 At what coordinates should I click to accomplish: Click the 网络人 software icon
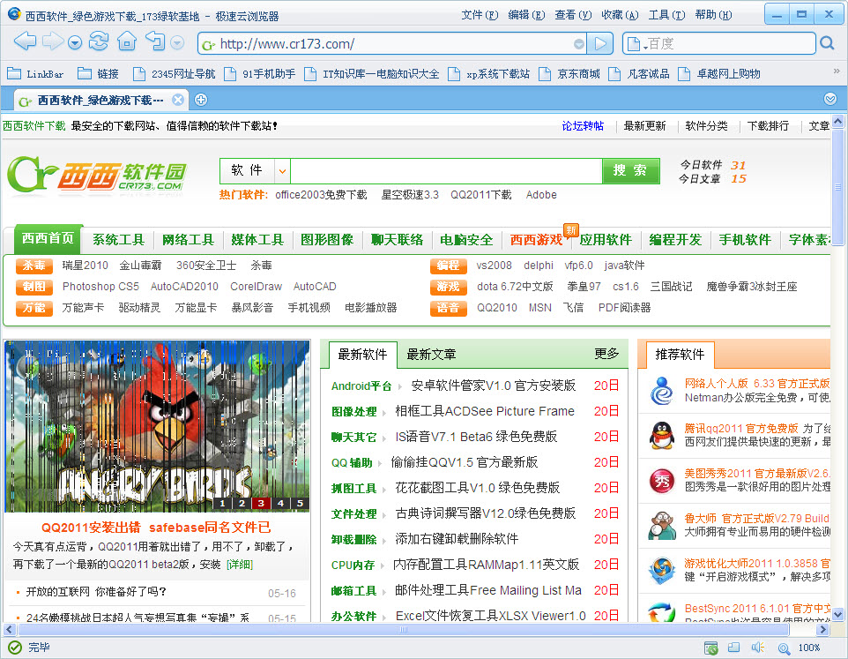[663, 391]
